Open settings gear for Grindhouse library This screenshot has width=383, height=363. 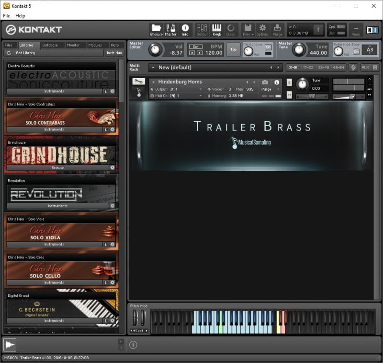coord(113,168)
